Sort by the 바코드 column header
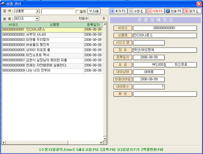Image resolution: width=203 pixels, height=154 pixels. (x=14, y=25)
